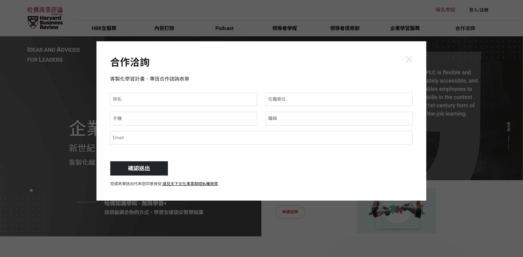The height and width of the screenshot is (257, 523).
Task: Go to the 內容訂閱 navigation item
Action: click(x=164, y=28)
